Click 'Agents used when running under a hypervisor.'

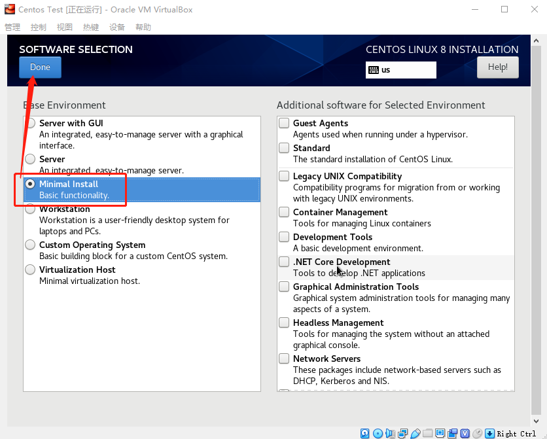[x=380, y=135]
